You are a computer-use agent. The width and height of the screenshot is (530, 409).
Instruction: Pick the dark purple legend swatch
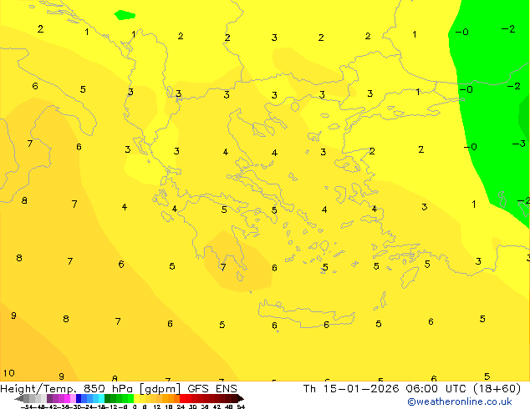tap(49, 398)
